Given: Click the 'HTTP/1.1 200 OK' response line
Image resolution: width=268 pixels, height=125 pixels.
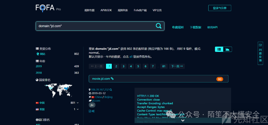Looking at the screenshot, I should (x=148, y=96).
